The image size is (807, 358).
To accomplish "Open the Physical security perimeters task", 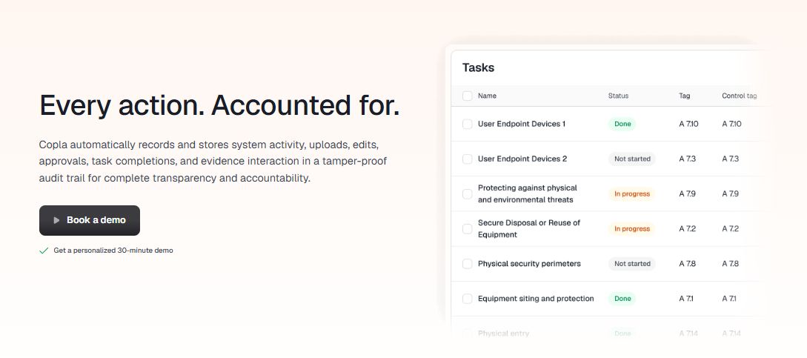I will [x=528, y=264].
